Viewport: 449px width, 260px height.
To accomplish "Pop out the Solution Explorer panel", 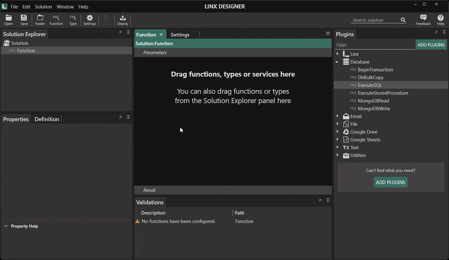I will [x=120, y=32].
